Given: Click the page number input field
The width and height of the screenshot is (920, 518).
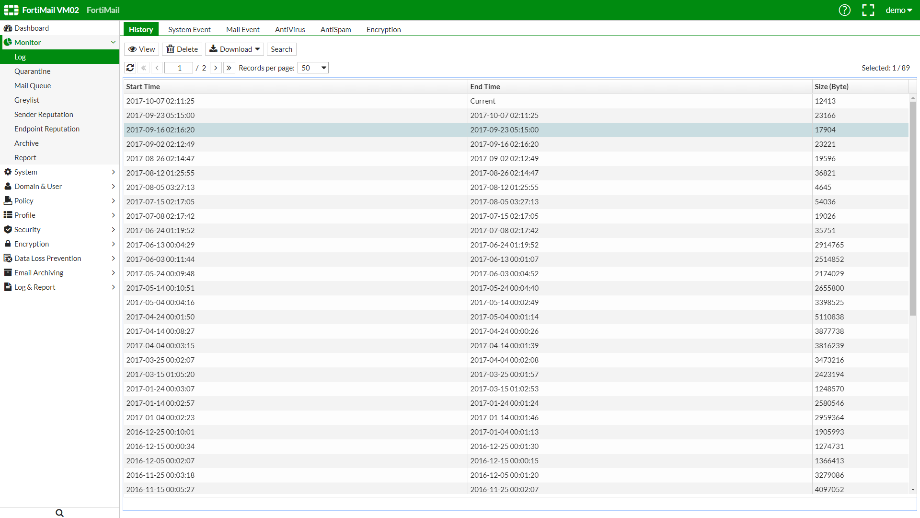Looking at the screenshot, I should (x=179, y=68).
